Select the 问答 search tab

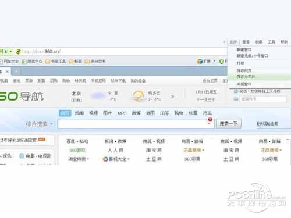point(165,113)
